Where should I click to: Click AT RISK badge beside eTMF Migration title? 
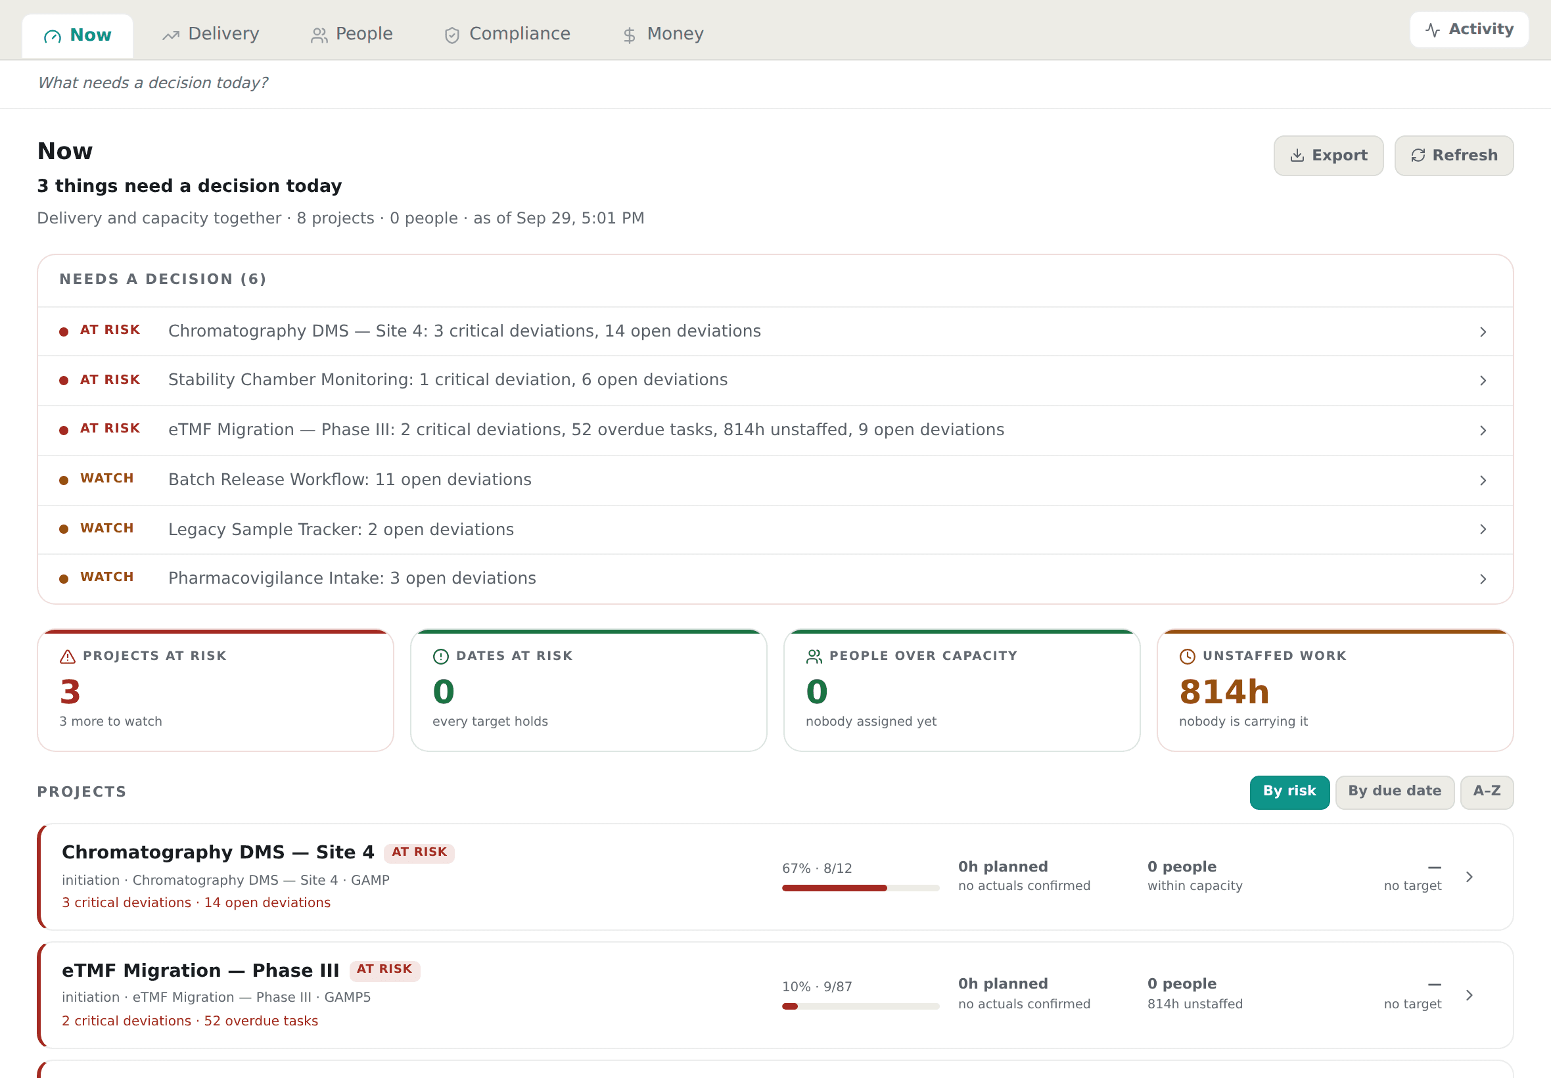pos(384,970)
